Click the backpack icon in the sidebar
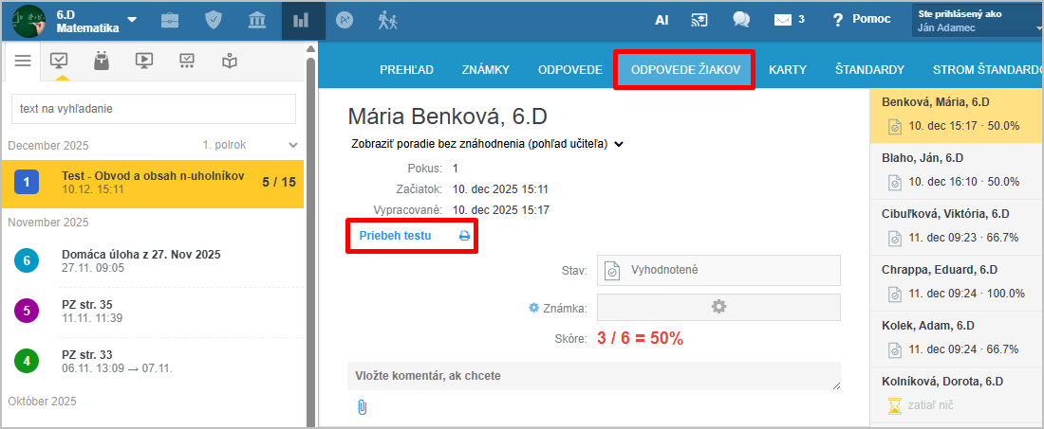1044x429 pixels. (x=102, y=61)
